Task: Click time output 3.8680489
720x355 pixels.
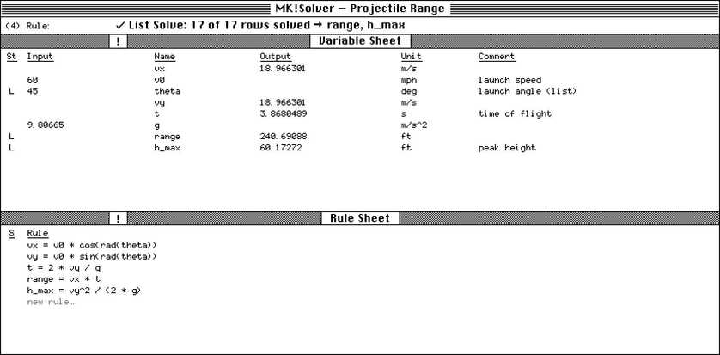Action: [284, 114]
